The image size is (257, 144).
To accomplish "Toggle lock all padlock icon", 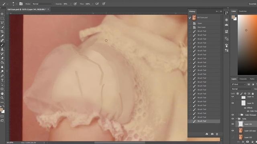I will 253,94.
